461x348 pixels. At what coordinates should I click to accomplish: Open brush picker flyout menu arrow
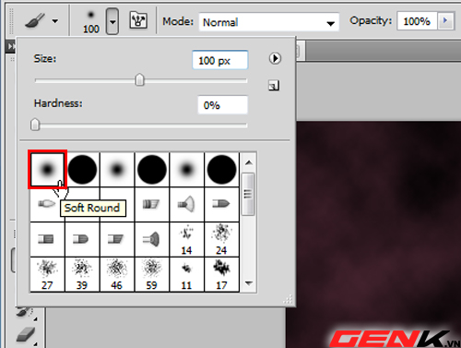pyautogui.click(x=275, y=58)
